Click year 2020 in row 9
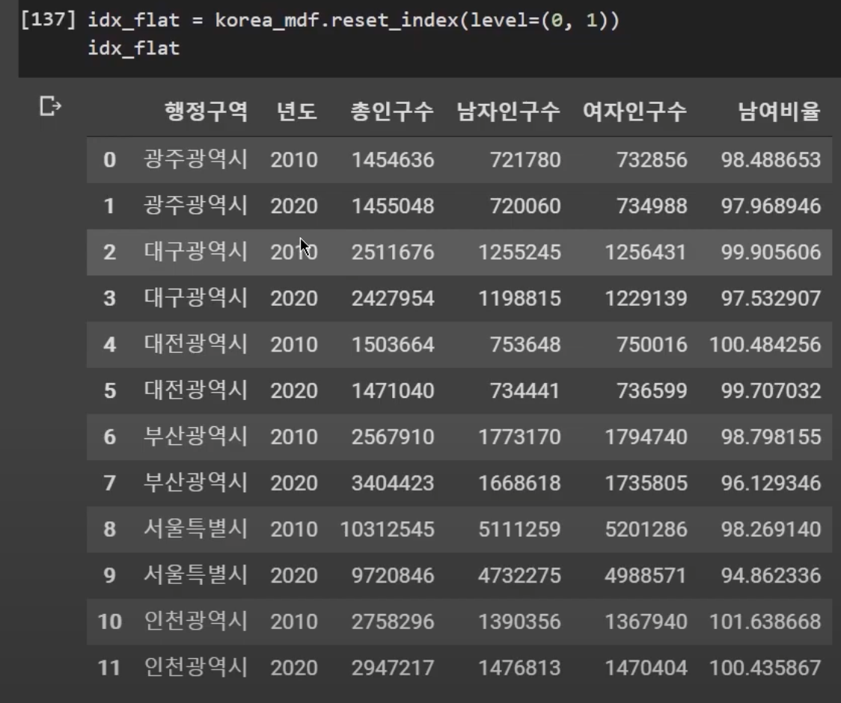 point(294,575)
